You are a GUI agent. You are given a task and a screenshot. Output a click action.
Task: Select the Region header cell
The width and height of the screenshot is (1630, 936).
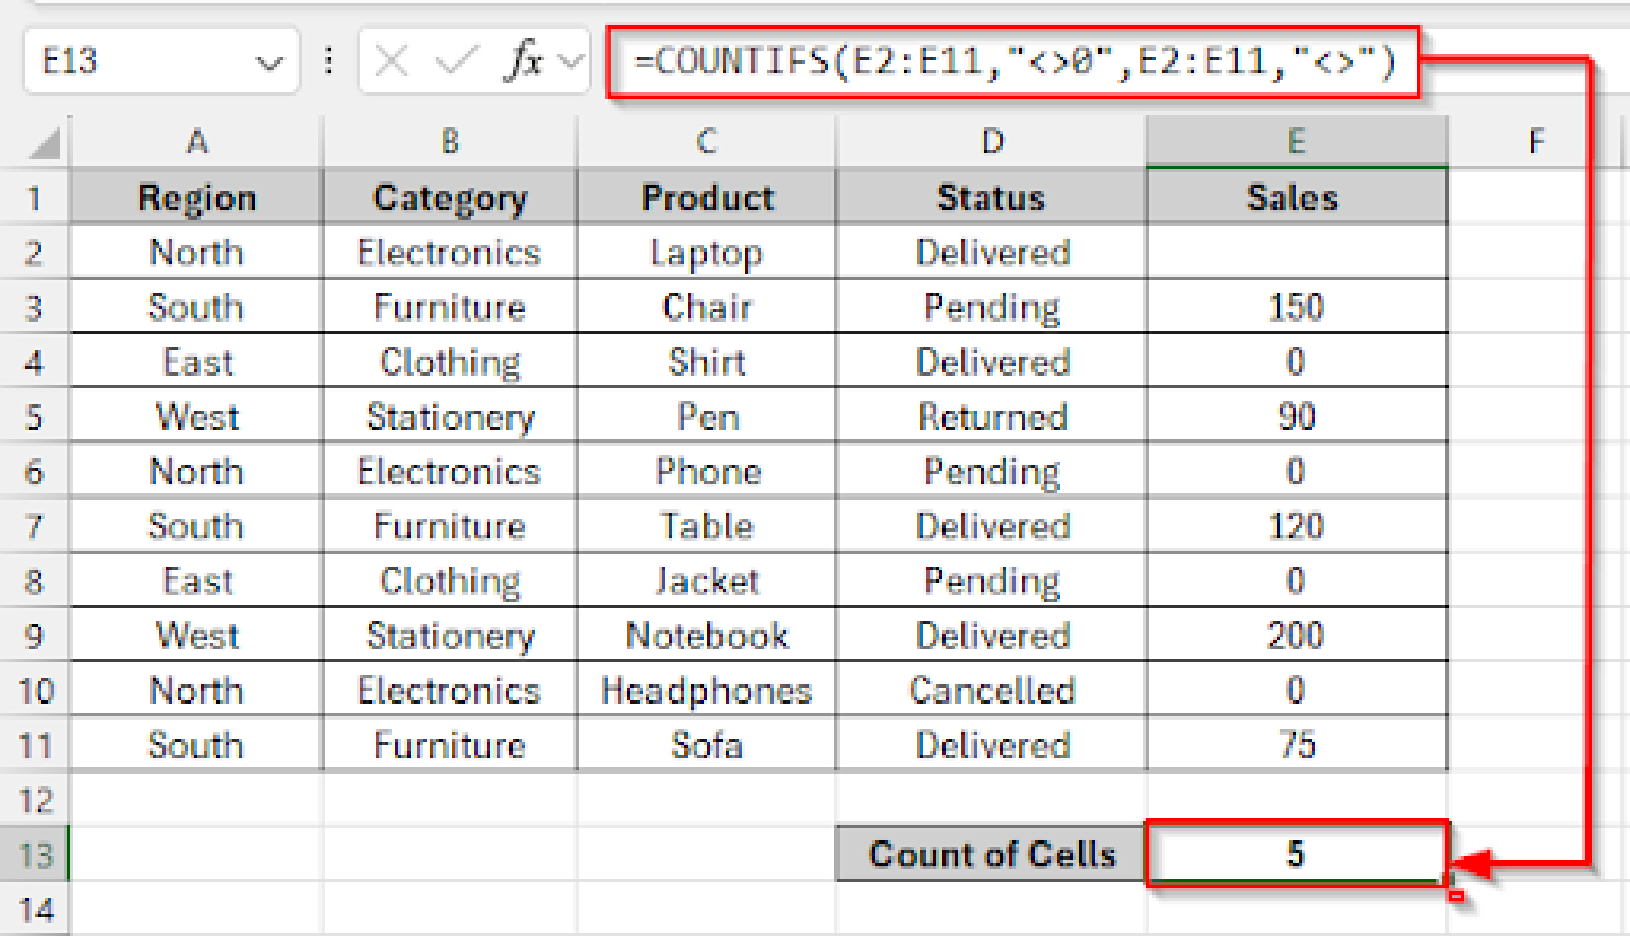coord(197,196)
